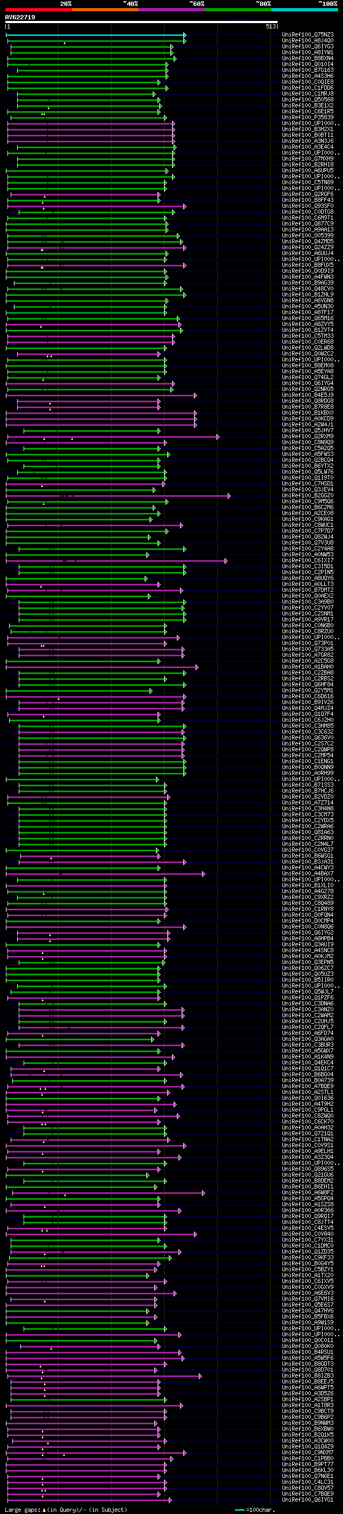The height and width of the screenshot is (1514, 343).
Task: Select the AV622719 query name
Action: pyautogui.click(x=20, y=18)
